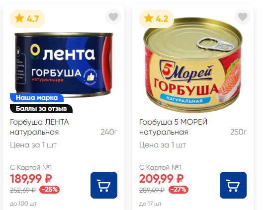Image resolution: width=272 pixels, height=210 pixels.
Task: Click the -25% discount badge
Action: [49, 190]
